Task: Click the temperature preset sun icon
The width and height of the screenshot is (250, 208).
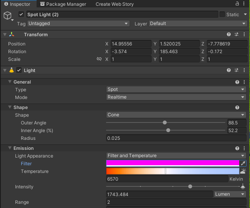Action: (x=243, y=171)
